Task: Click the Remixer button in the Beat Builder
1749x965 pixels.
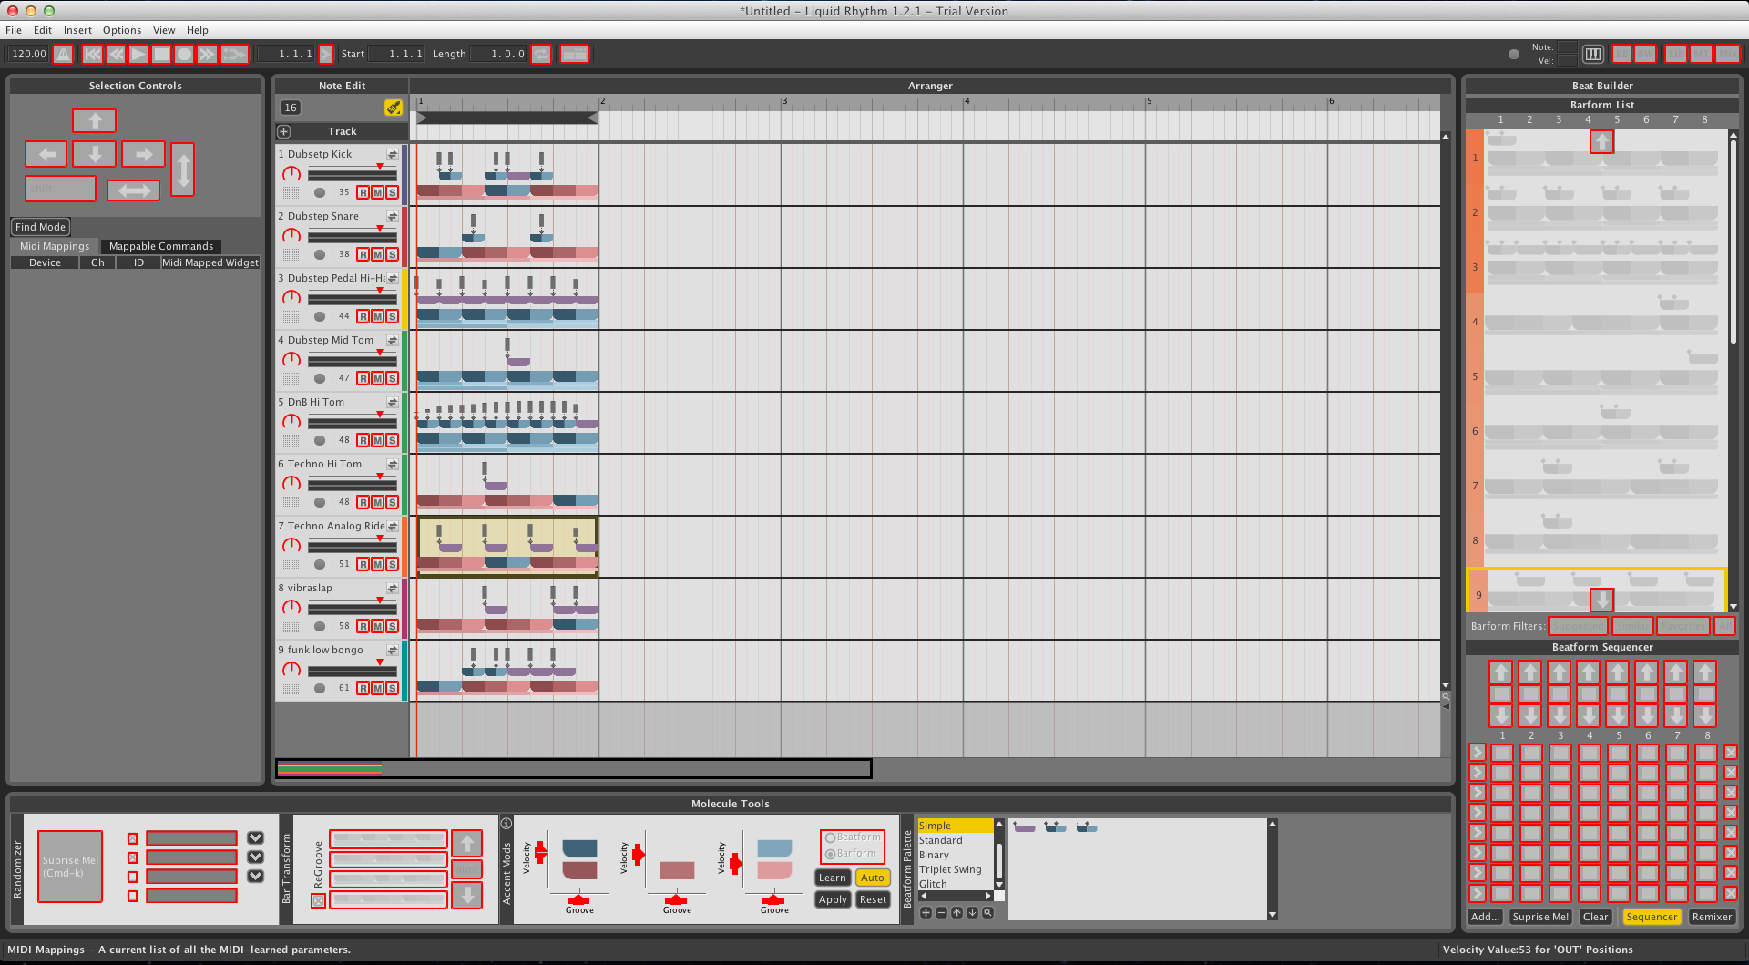Action: [1712, 917]
